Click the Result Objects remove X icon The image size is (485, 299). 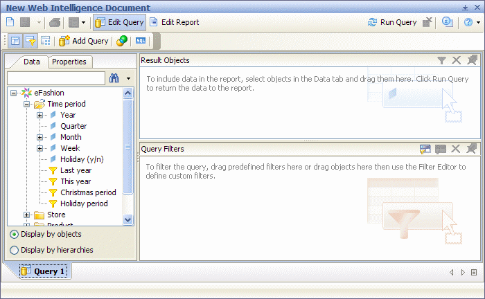click(x=456, y=60)
